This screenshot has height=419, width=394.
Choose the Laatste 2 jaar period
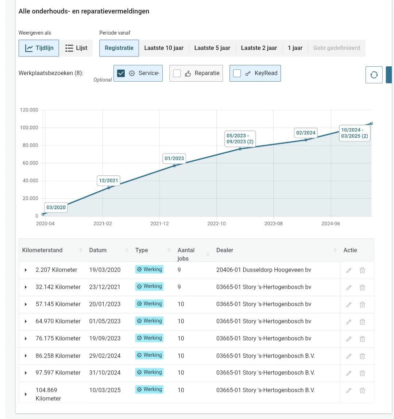(x=259, y=48)
